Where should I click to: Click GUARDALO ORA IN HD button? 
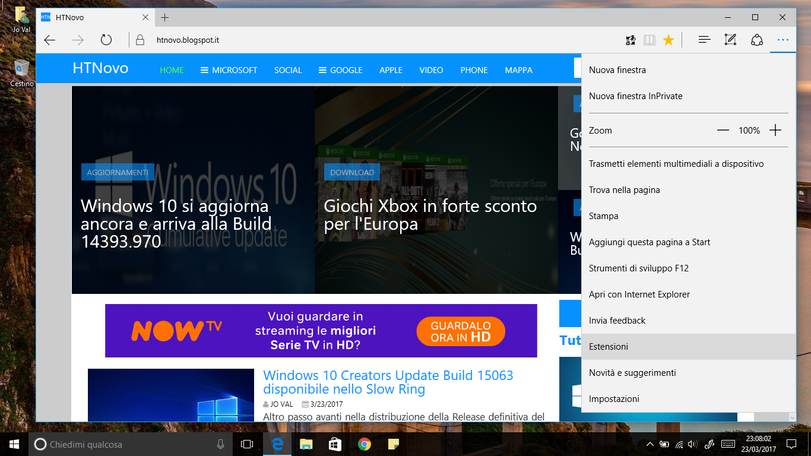pos(461,331)
